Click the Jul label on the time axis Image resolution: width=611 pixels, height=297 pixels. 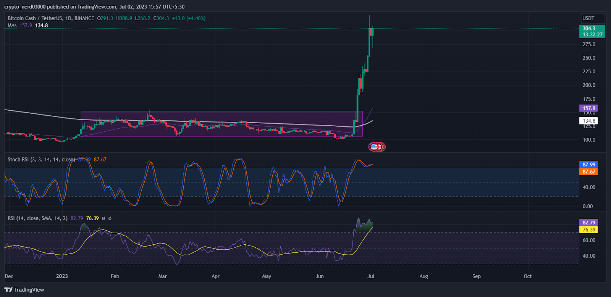click(x=371, y=276)
